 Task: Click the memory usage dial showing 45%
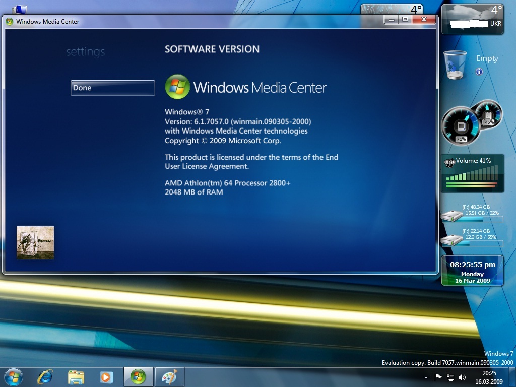(x=488, y=115)
